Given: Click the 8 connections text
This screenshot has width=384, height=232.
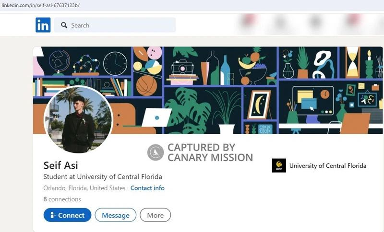Looking at the screenshot, I should point(62,199).
